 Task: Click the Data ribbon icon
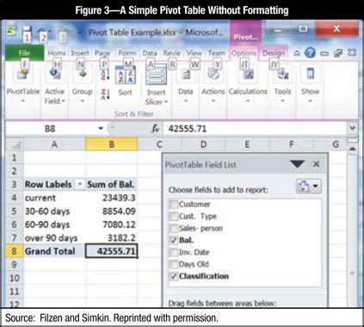186,75
